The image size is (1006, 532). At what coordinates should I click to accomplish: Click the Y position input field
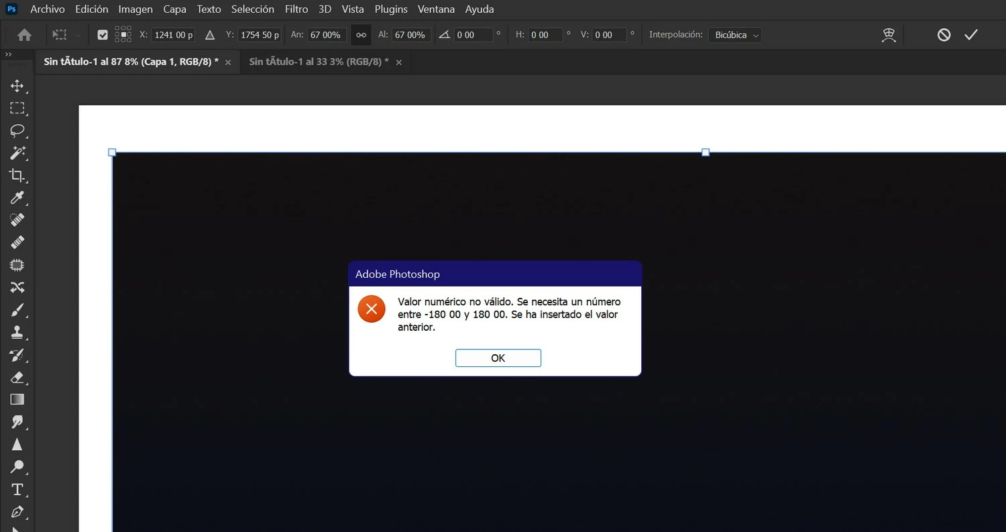(x=259, y=35)
